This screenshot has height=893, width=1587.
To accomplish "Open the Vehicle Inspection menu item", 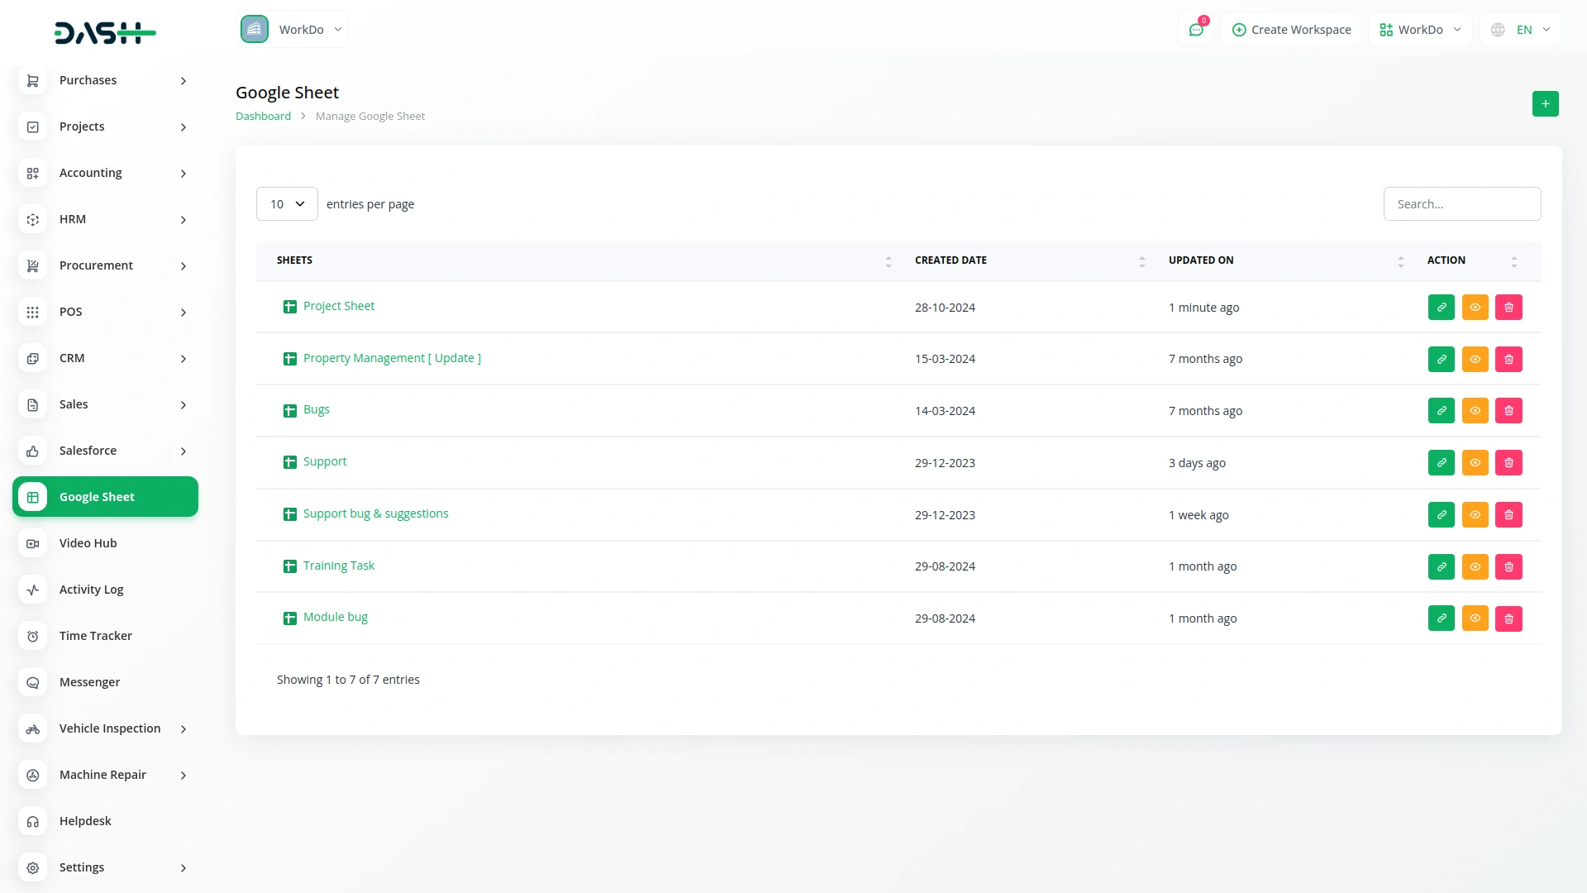I will point(106,728).
